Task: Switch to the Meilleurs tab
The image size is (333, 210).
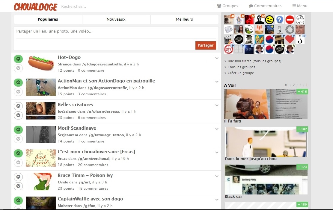Action: click(184, 19)
